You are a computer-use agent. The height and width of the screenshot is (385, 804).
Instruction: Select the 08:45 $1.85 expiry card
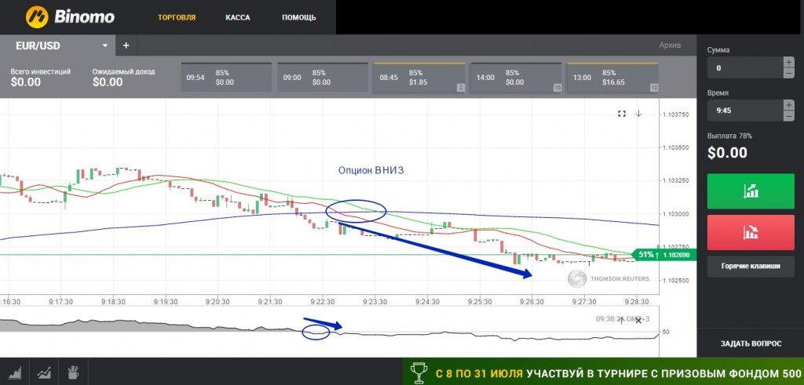coord(419,78)
